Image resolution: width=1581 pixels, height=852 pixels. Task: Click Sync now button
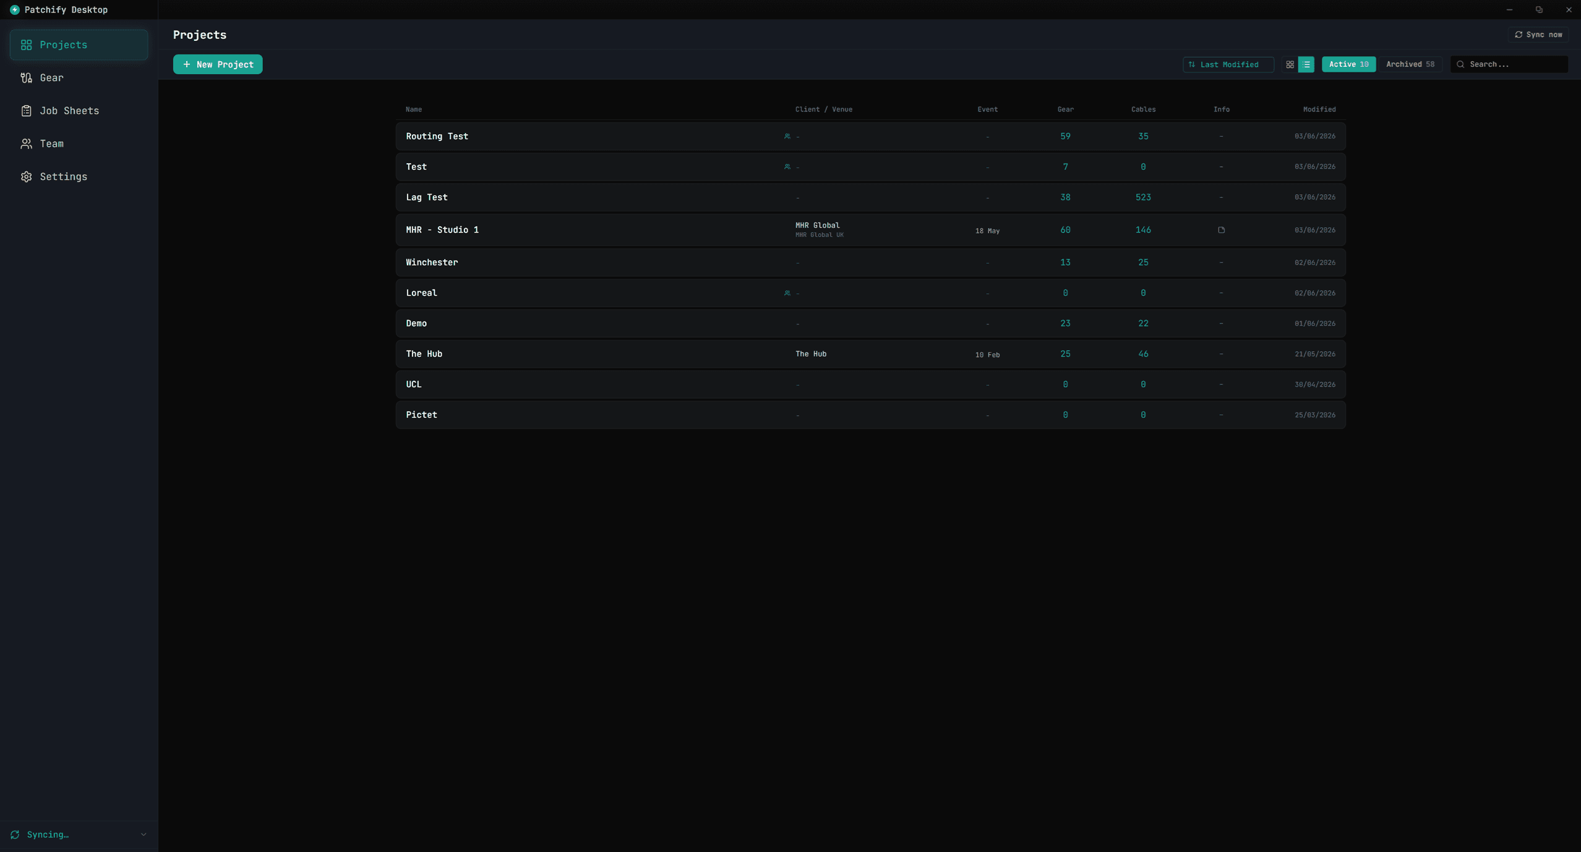coord(1538,35)
